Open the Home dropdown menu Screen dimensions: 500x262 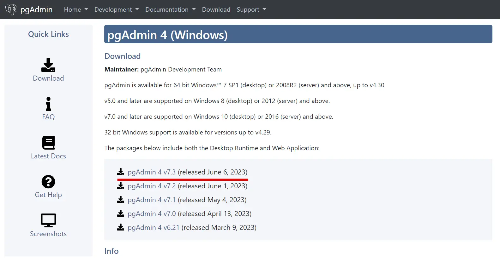click(x=76, y=9)
